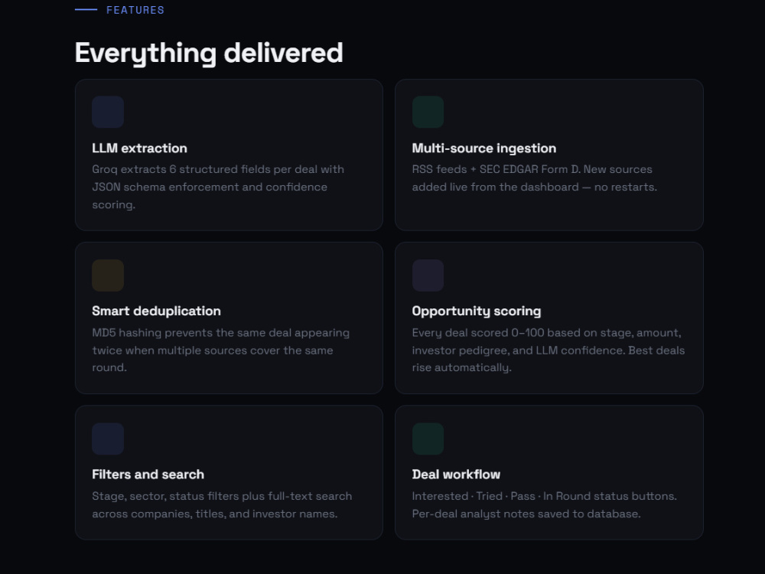Click the brown icon above Smart deduplication
This screenshot has height=574, width=765.
click(x=108, y=276)
